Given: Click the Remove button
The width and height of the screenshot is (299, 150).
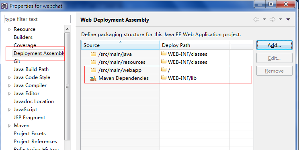Looking at the screenshot, I should pos(274,71).
